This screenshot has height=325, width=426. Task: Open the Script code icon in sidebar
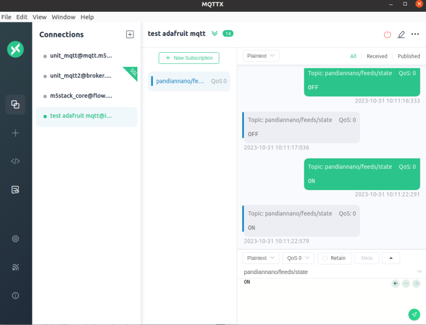[x=15, y=161]
